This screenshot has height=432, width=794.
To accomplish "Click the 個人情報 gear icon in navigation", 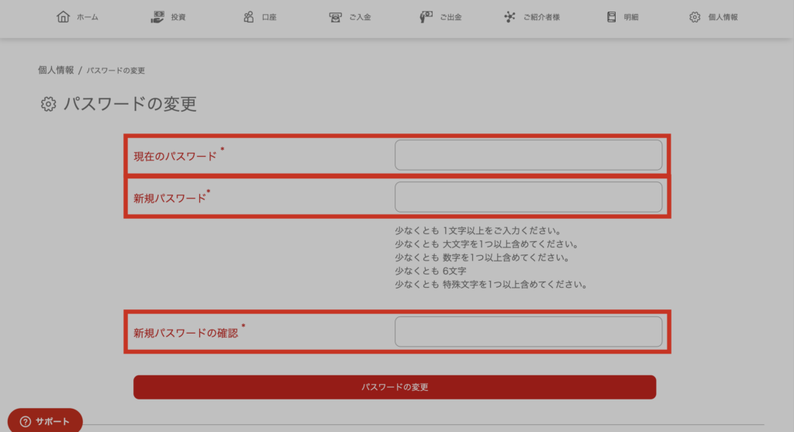I will (695, 17).
